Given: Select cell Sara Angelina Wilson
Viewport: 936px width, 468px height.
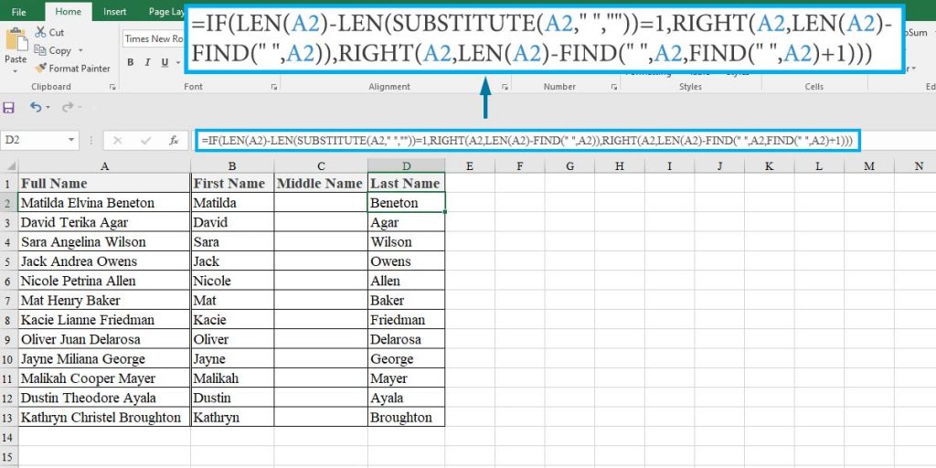Looking at the screenshot, I should [x=104, y=241].
